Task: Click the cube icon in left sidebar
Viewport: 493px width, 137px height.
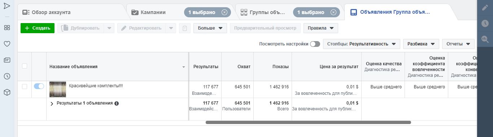Action: click(7, 93)
